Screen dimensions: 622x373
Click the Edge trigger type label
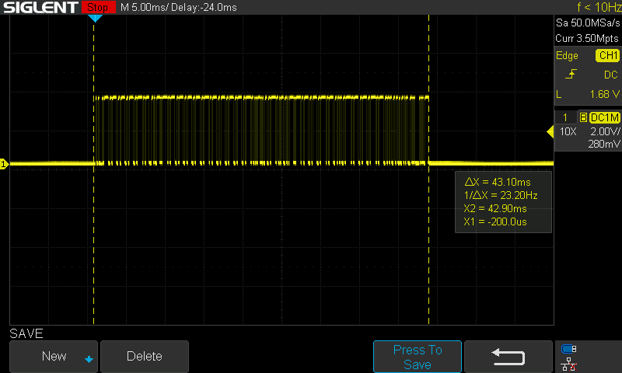click(567, 56)
